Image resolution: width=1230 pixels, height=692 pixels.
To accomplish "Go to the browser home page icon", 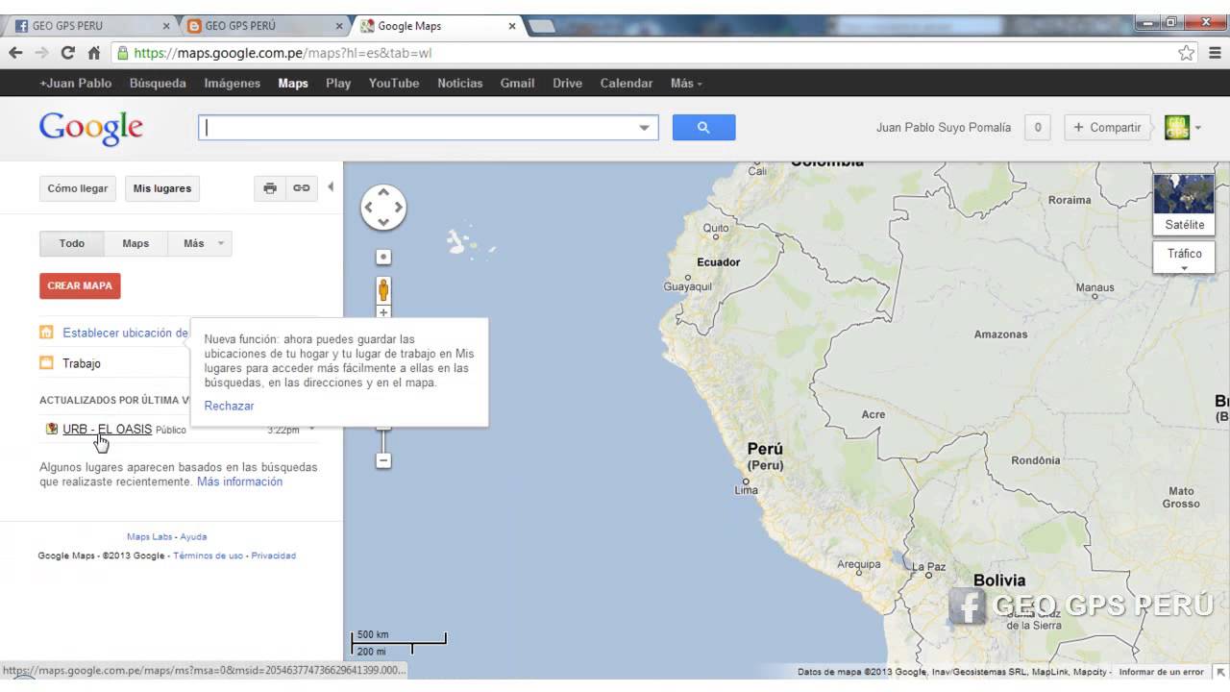I will (94, 53).
